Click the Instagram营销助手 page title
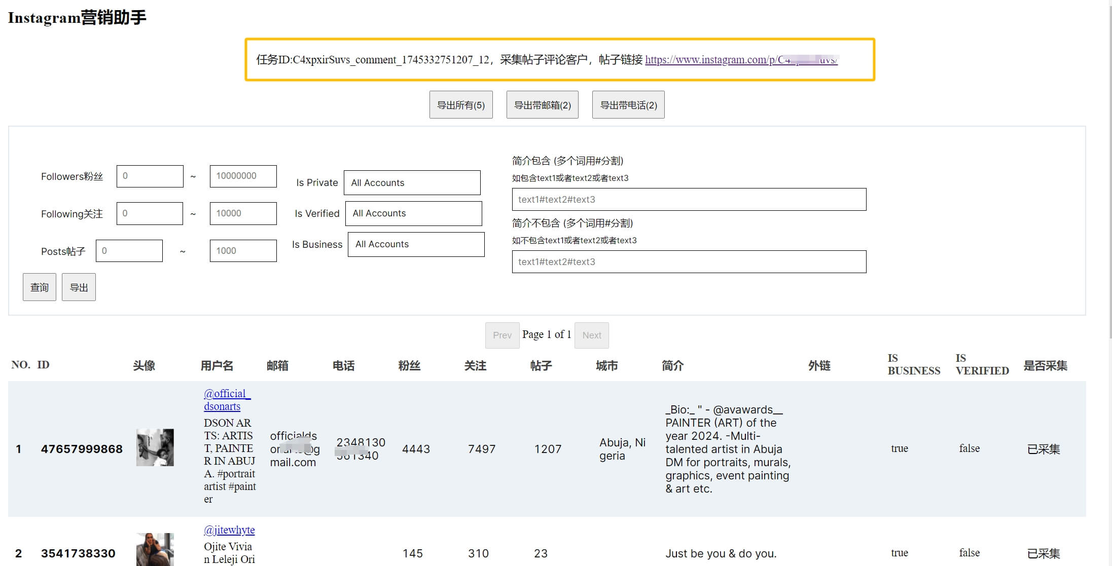The width and height of the screenshot is (1112, 566). click(77, 18)
